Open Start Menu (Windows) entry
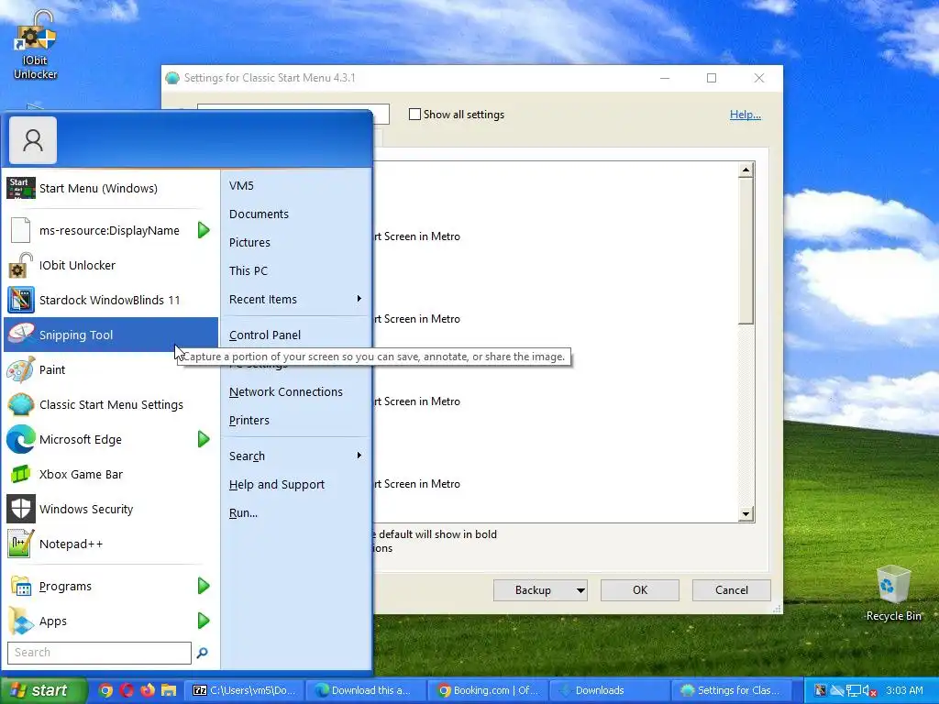The image size is (939, 704). click(x=110, y=188)
